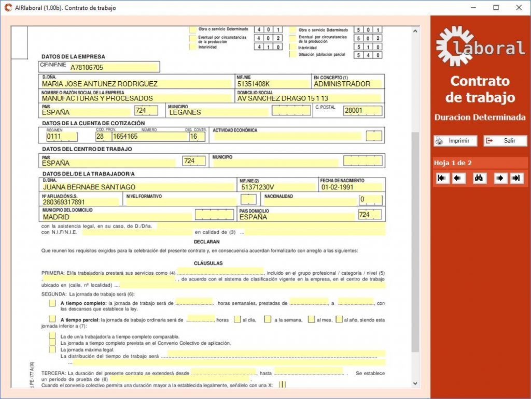531x399 pixels.
Task: Click the Nacionalidad field
Action: (x=310, y=202)
